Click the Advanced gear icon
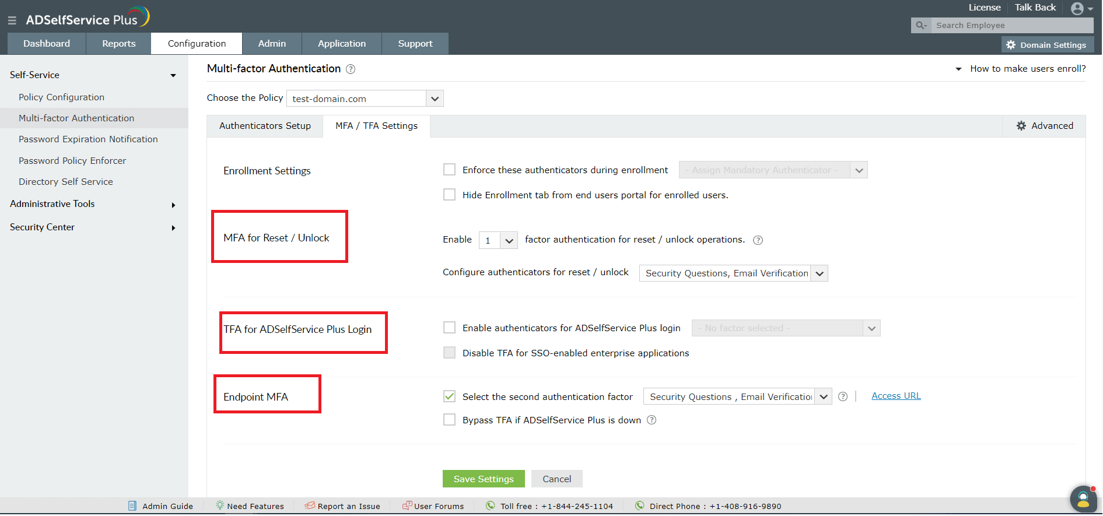The width and height of the screenshot is (1103, 516). pyautogui.click(x=1021, y=126)
